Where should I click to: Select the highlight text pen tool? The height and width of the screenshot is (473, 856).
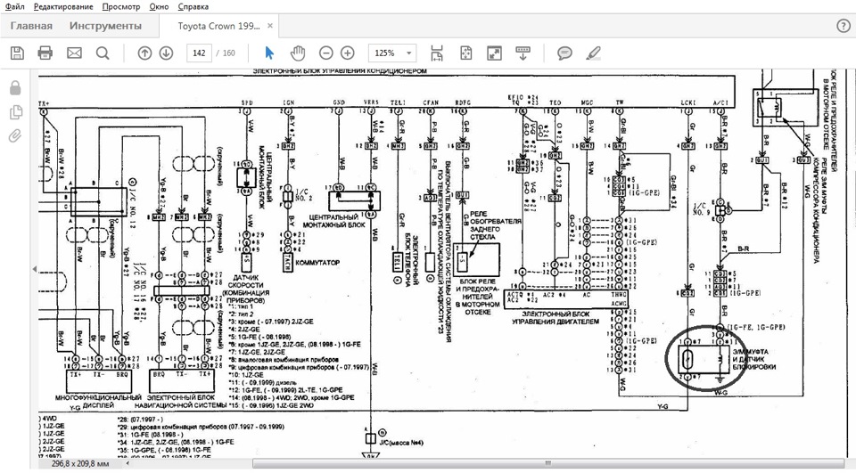click(x=593, y=53)
